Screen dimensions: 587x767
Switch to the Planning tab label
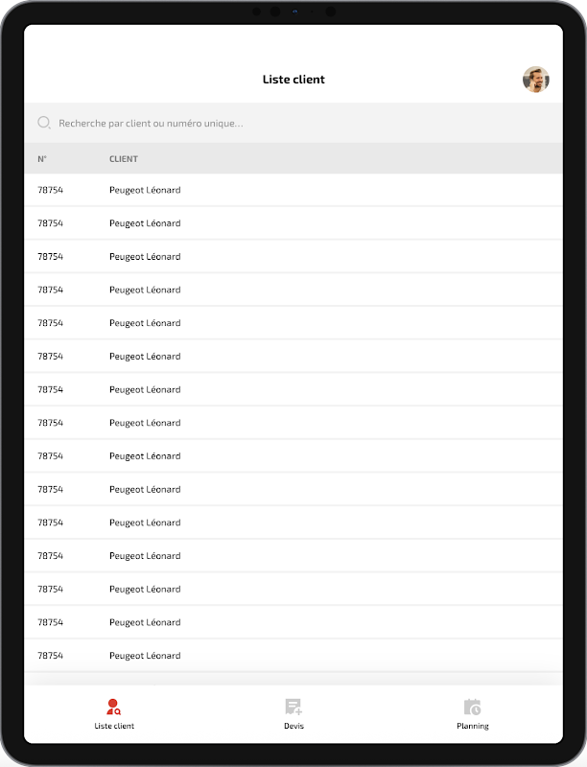tap(473, 726)
